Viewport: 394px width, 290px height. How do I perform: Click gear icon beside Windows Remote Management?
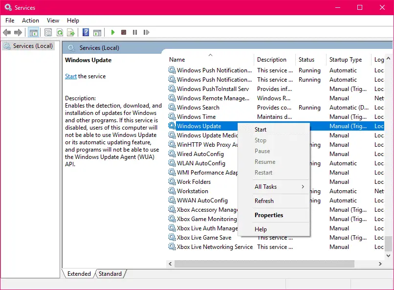(x=172, y=98)
